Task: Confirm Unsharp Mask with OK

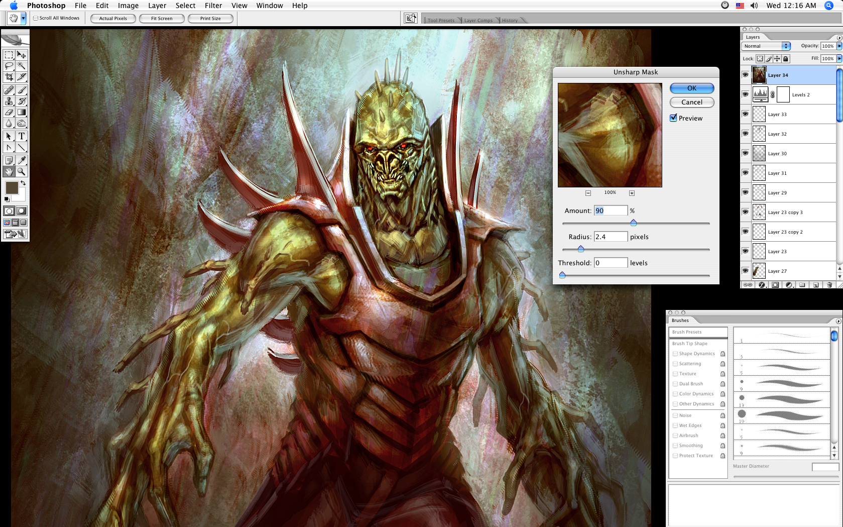Action: pyautogui.click(x=692, y=88)
